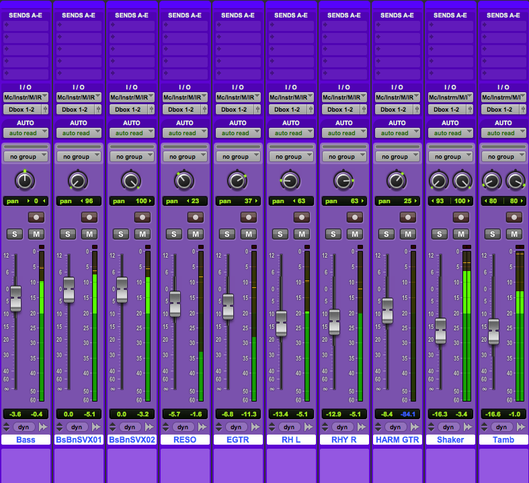Record-enable the Tamb track
Viewport: 529px width, 483px height.
pyautogui.click(x=514, y=217)
